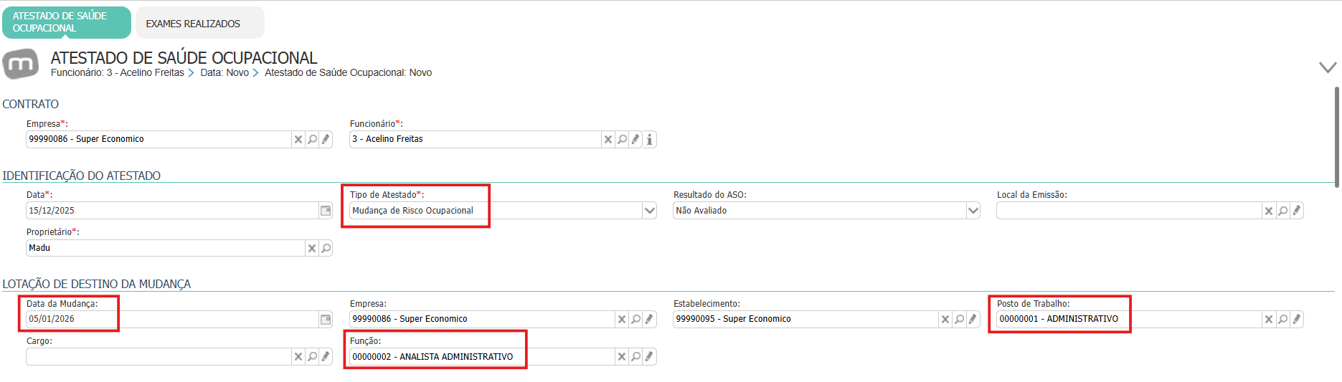Clear the Cargo field

[x=298, y=357]
